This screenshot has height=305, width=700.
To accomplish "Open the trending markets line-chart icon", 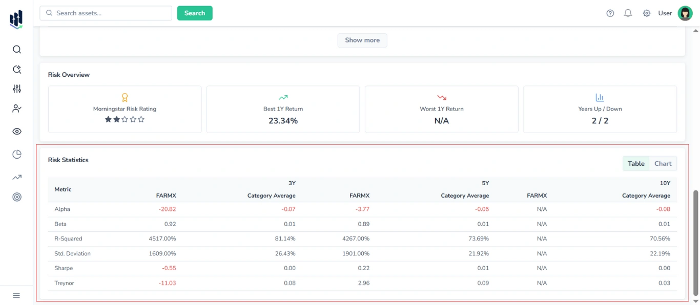I will click(16, 177).
